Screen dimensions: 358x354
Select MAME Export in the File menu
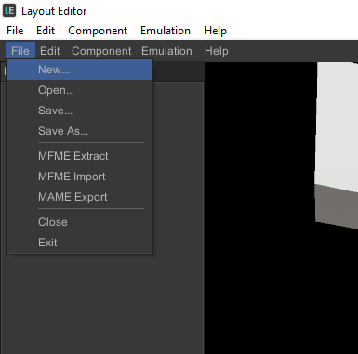point(79,197)
